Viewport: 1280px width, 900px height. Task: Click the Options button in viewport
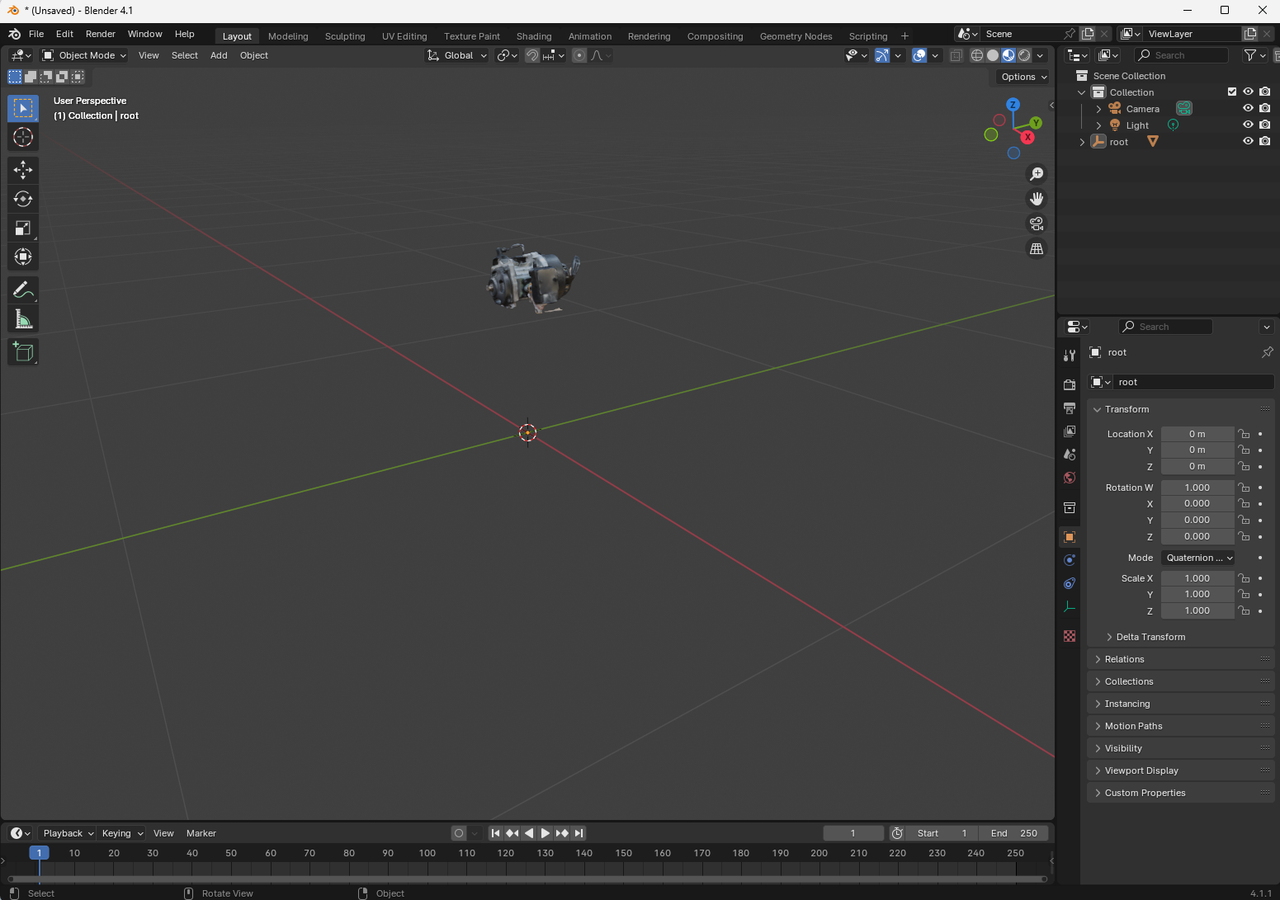1023,77
